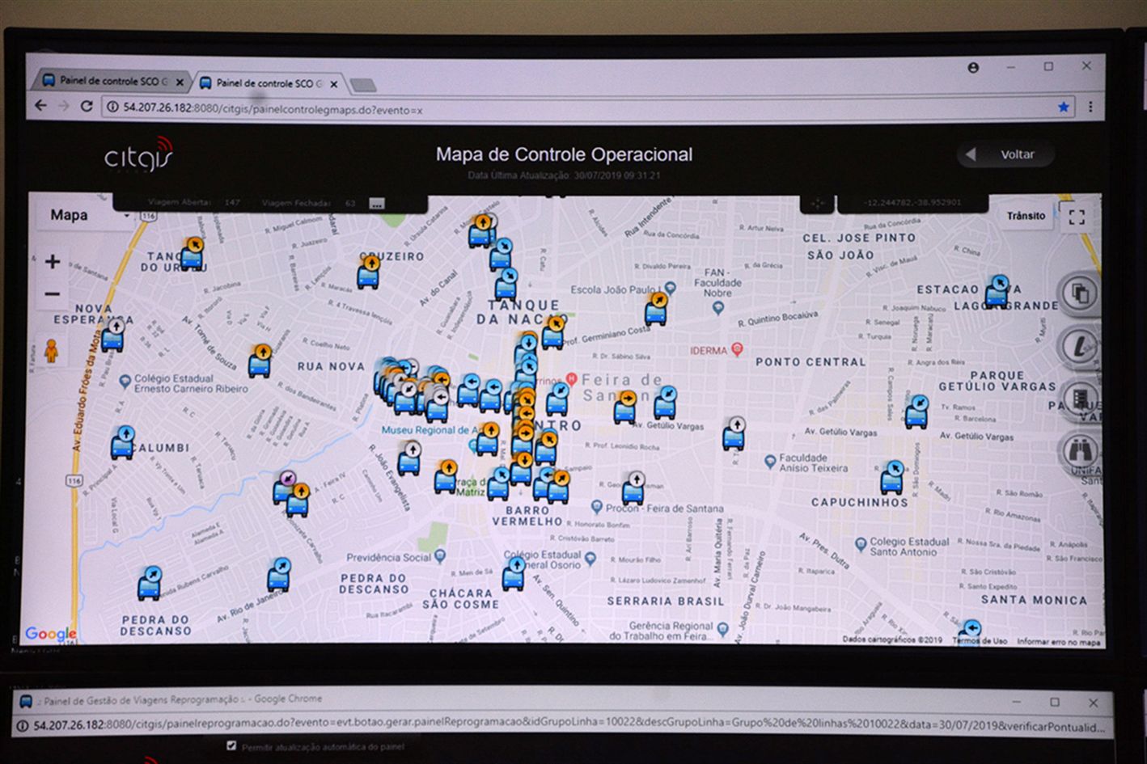Toggle the Trânsito traffic overlay
The image size is (1147, 764).
coord(1025,216)
